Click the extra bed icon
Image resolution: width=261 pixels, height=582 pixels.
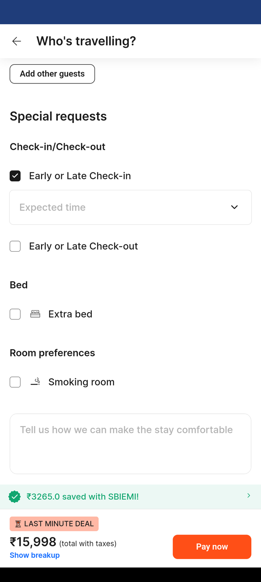pos(35,314)
